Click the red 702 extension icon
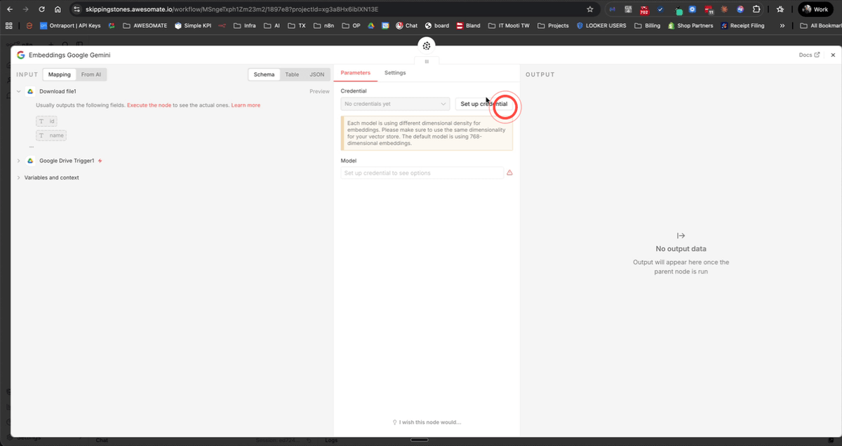 coord(644,10)
